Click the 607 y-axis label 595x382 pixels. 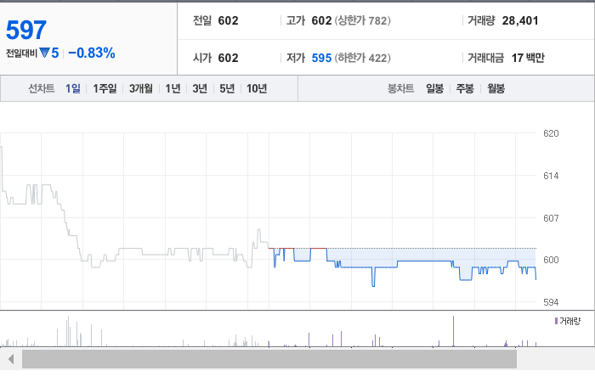[x=551, y=218]
